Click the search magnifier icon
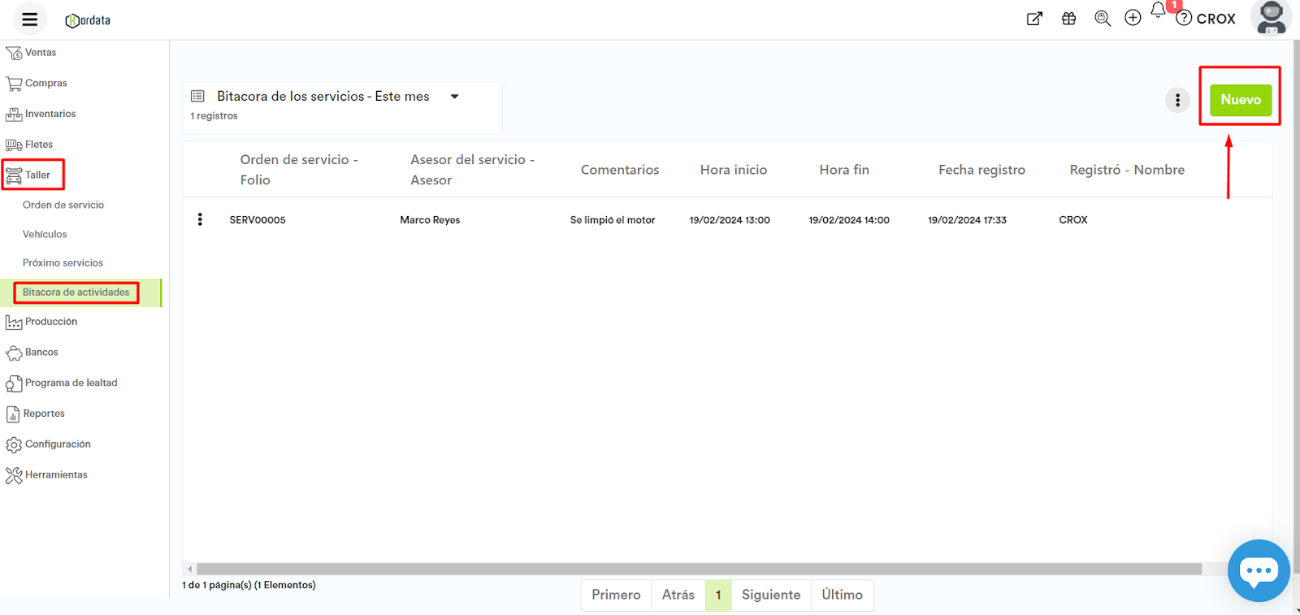 [1102, 19]
